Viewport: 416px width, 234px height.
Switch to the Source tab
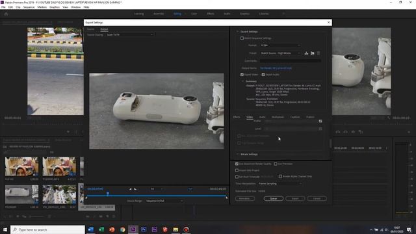coord(90,29)
